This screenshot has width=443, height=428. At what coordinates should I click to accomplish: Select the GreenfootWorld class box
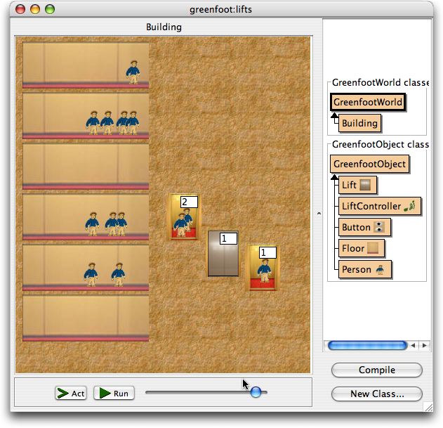pos(368,102)
